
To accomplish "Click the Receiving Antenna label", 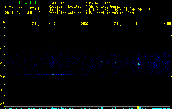I will (x=65, y=13).
